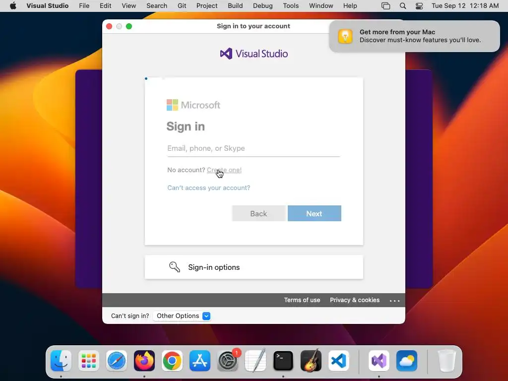The image size is (508, 381).
Task: Open the three-dots more footer menu
Action: pos(394,300)
